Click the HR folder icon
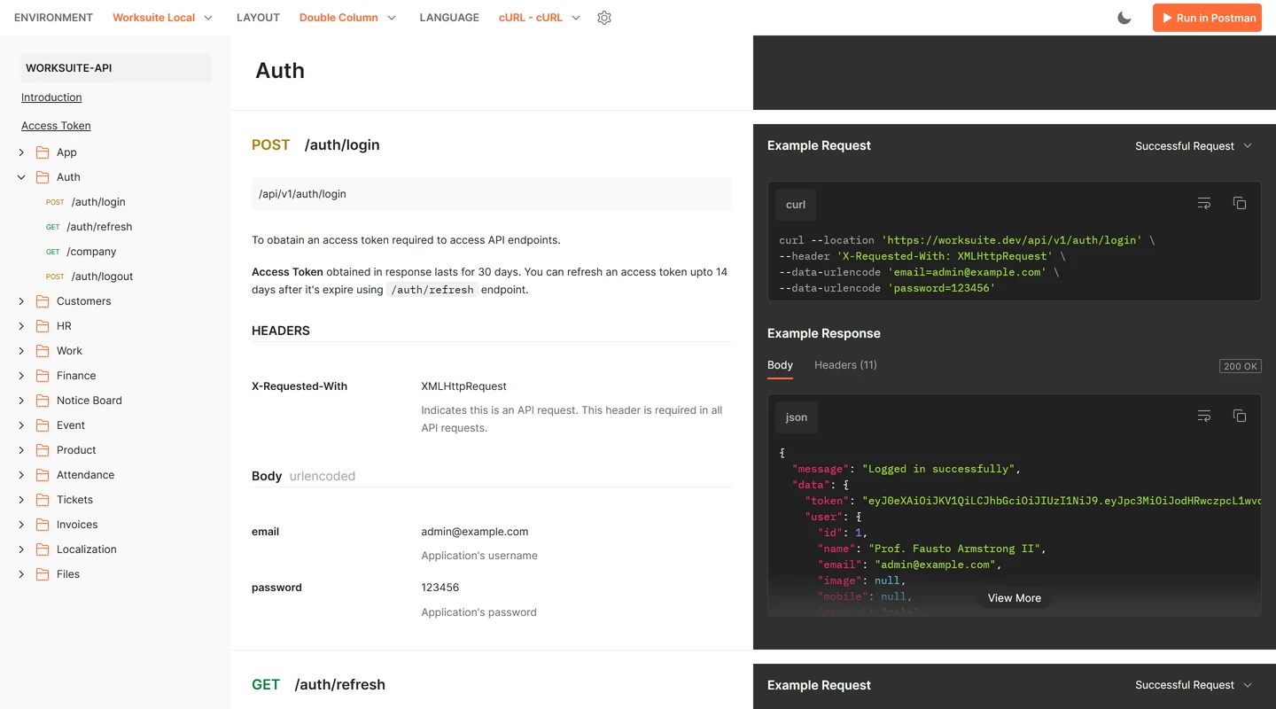 (x=43, y=326)
